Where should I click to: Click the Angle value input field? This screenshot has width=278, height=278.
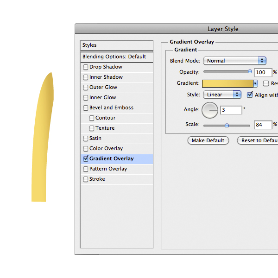[231, 110]
